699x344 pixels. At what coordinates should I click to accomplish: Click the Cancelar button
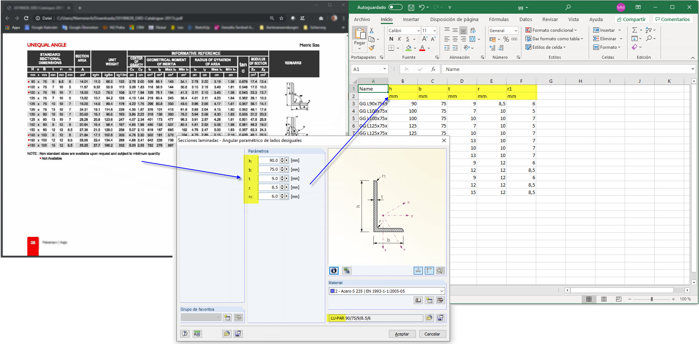[432, 334]
